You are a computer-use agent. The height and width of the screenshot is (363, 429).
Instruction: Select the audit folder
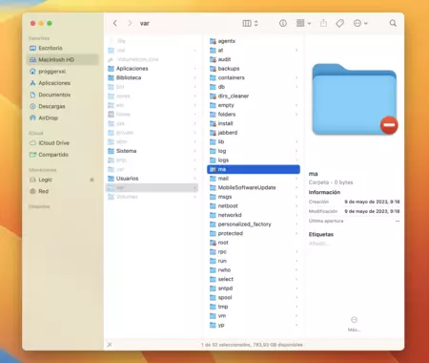(x=254, y=59)
